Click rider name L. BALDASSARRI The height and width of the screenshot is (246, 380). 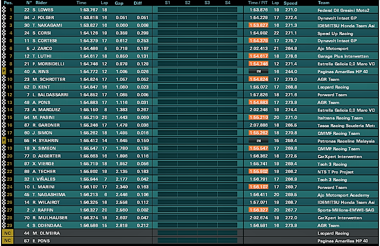(50, 95)
